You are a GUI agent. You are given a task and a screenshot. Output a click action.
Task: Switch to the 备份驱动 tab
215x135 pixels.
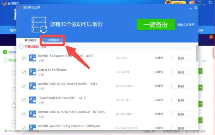coord(30,40)
